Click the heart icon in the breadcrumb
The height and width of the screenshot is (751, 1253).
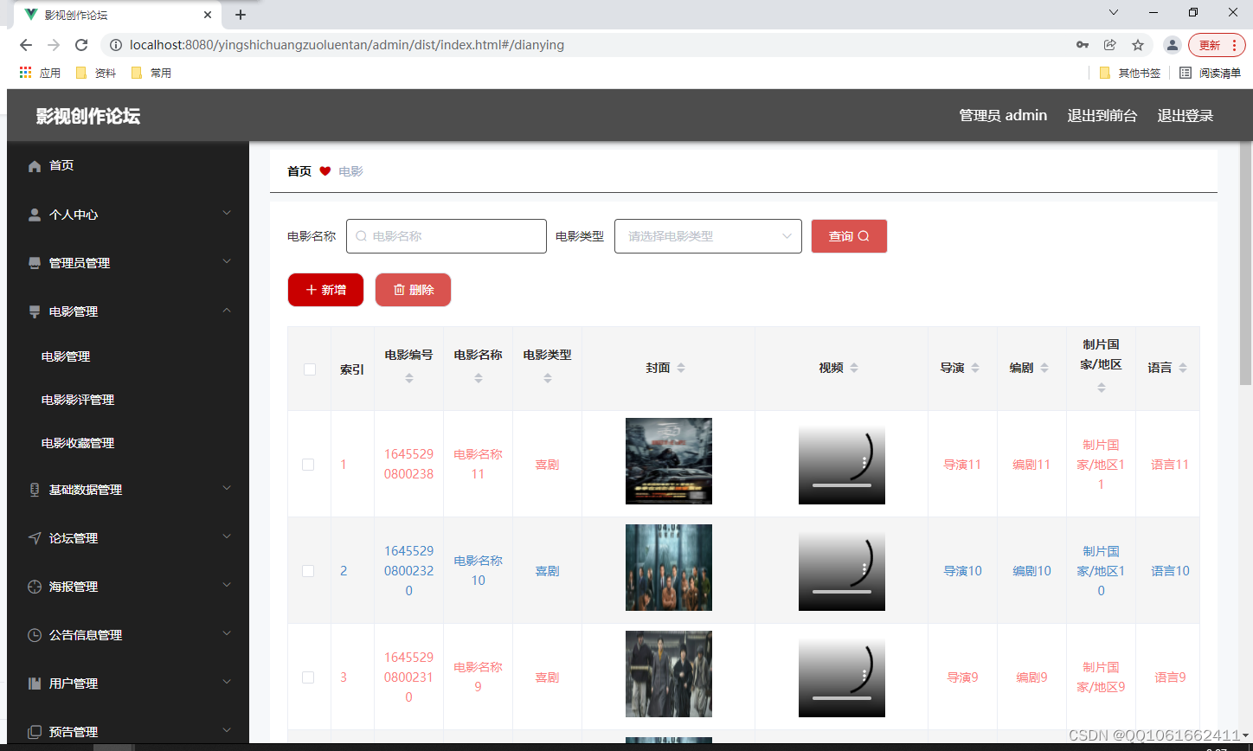pyautogui.click(x=324, y=171)
